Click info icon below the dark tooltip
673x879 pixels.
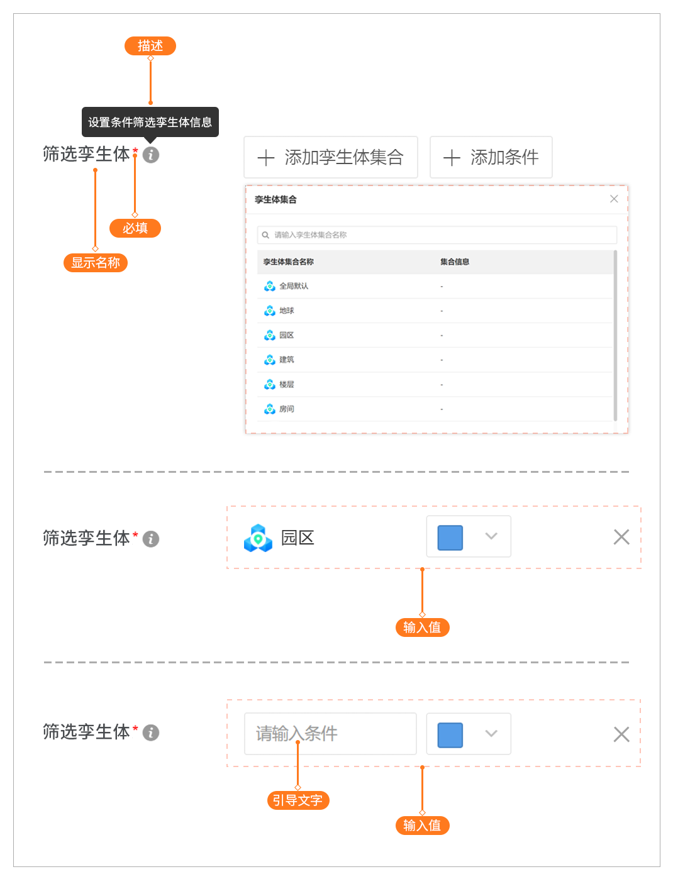click(x=151, y=155)
